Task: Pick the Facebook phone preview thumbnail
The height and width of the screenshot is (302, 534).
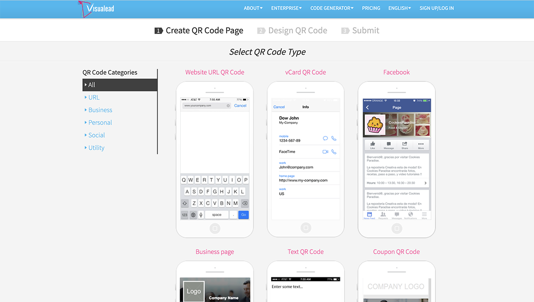Action: [396, 159]
